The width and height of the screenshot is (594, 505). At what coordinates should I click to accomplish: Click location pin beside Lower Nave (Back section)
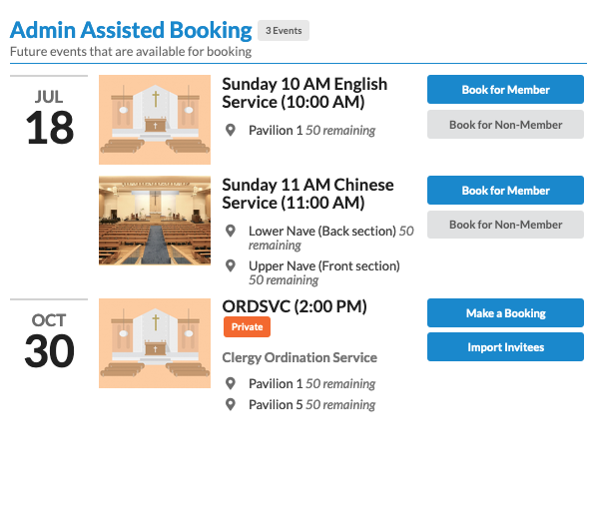coord(231,231)
